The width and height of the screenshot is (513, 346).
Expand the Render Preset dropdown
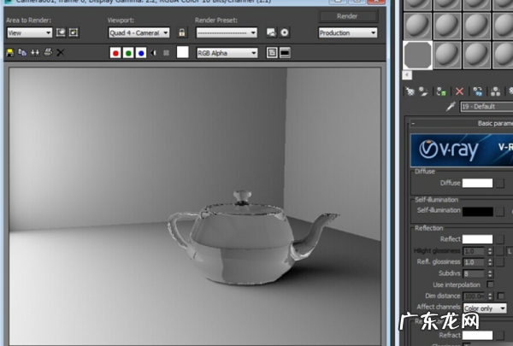pos(227,33)
